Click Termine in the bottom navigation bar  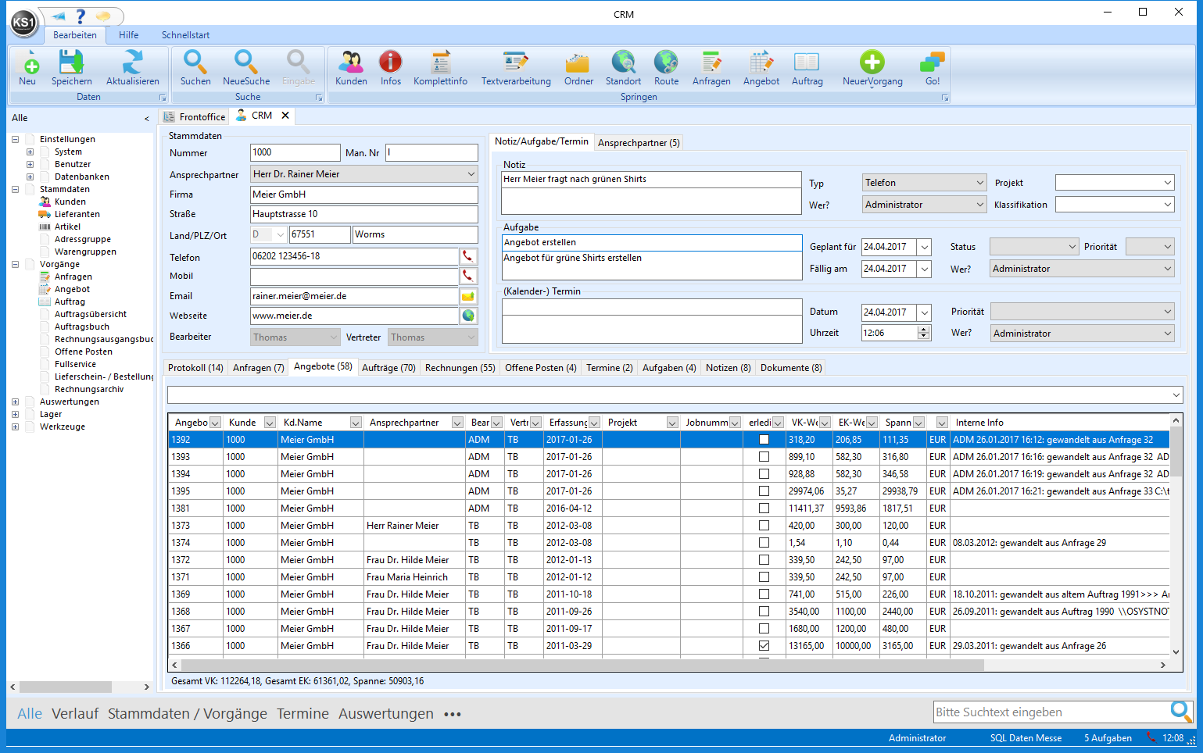[x=303, y=713]
